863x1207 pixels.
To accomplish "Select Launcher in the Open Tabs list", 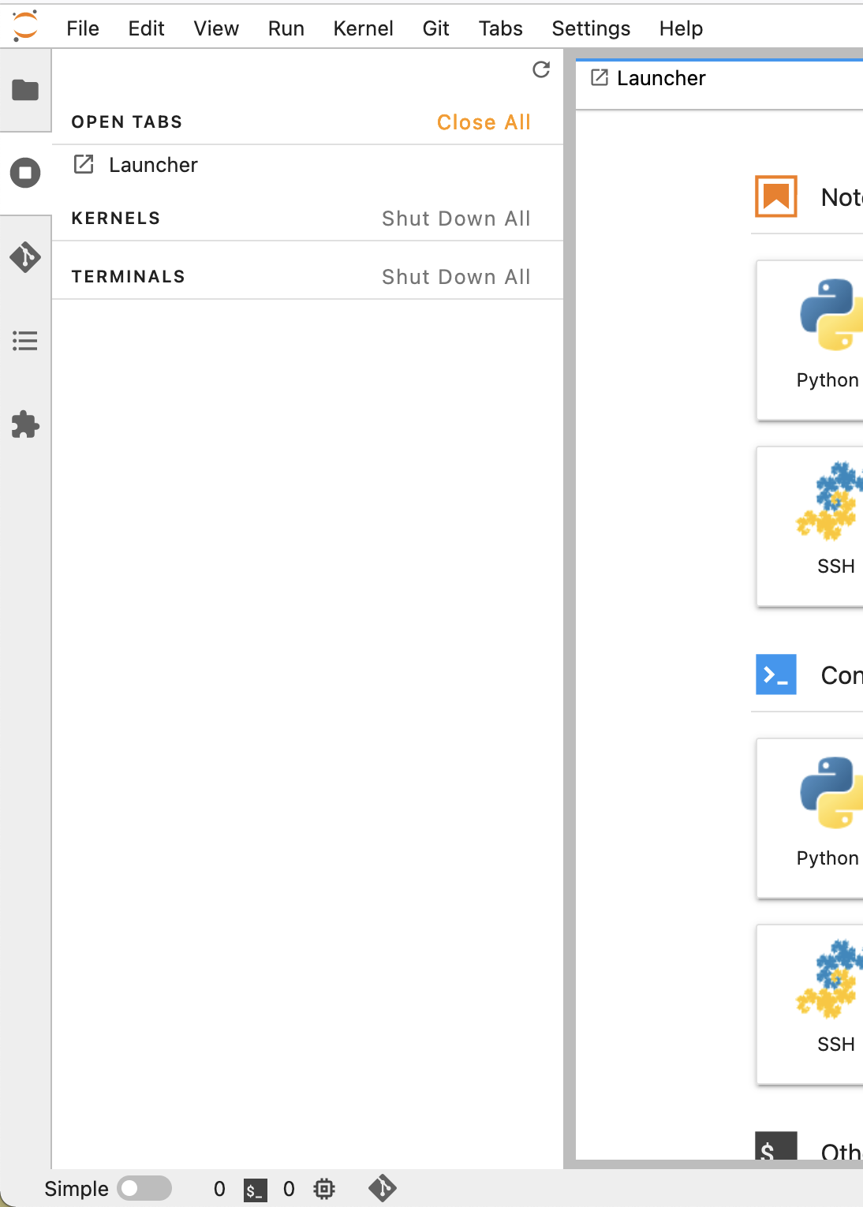I will click(x=153, y=165).
